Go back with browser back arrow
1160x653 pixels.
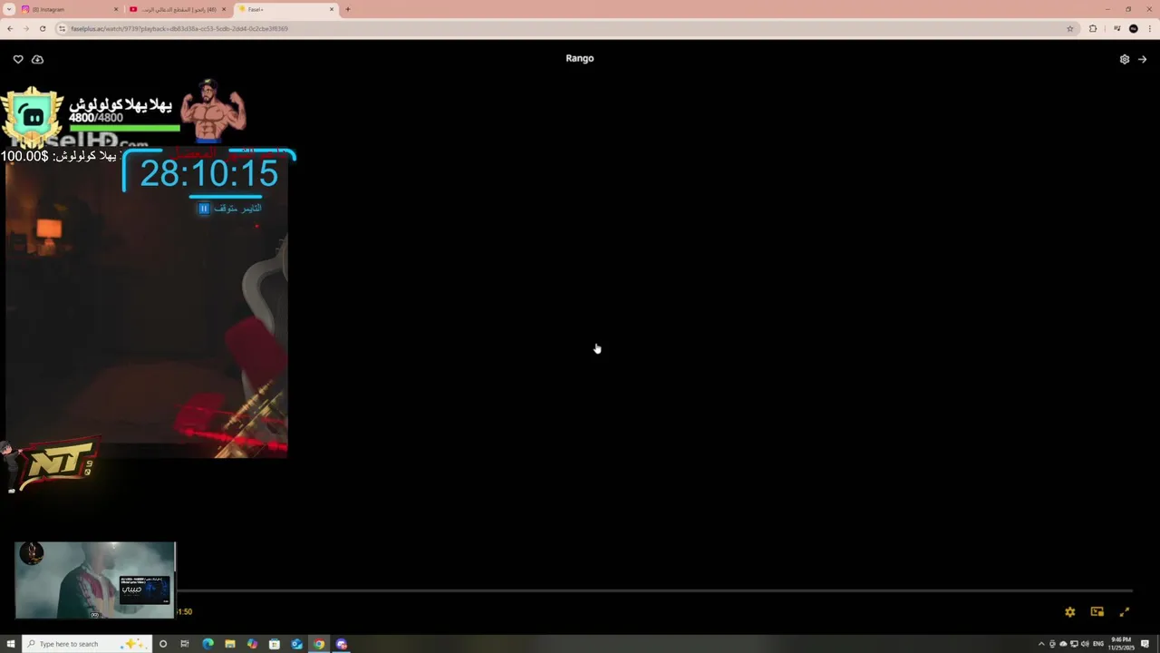tap(9, 28)
